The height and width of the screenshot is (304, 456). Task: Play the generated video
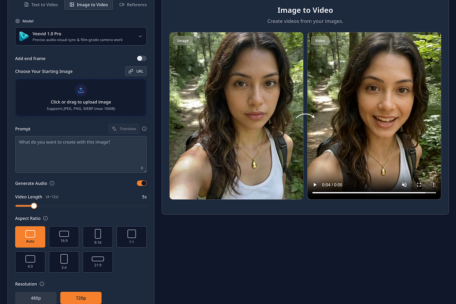pyautogui.click(x=315, y=185)
